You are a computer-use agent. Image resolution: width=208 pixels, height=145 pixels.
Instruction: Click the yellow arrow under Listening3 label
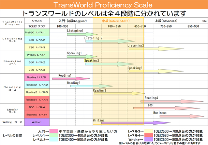[157, 49]
